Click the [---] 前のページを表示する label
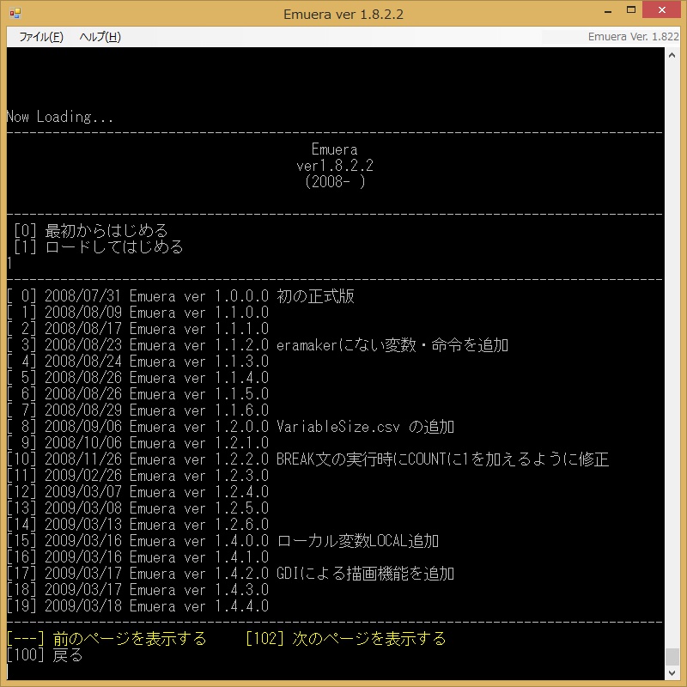 [107, 638]
